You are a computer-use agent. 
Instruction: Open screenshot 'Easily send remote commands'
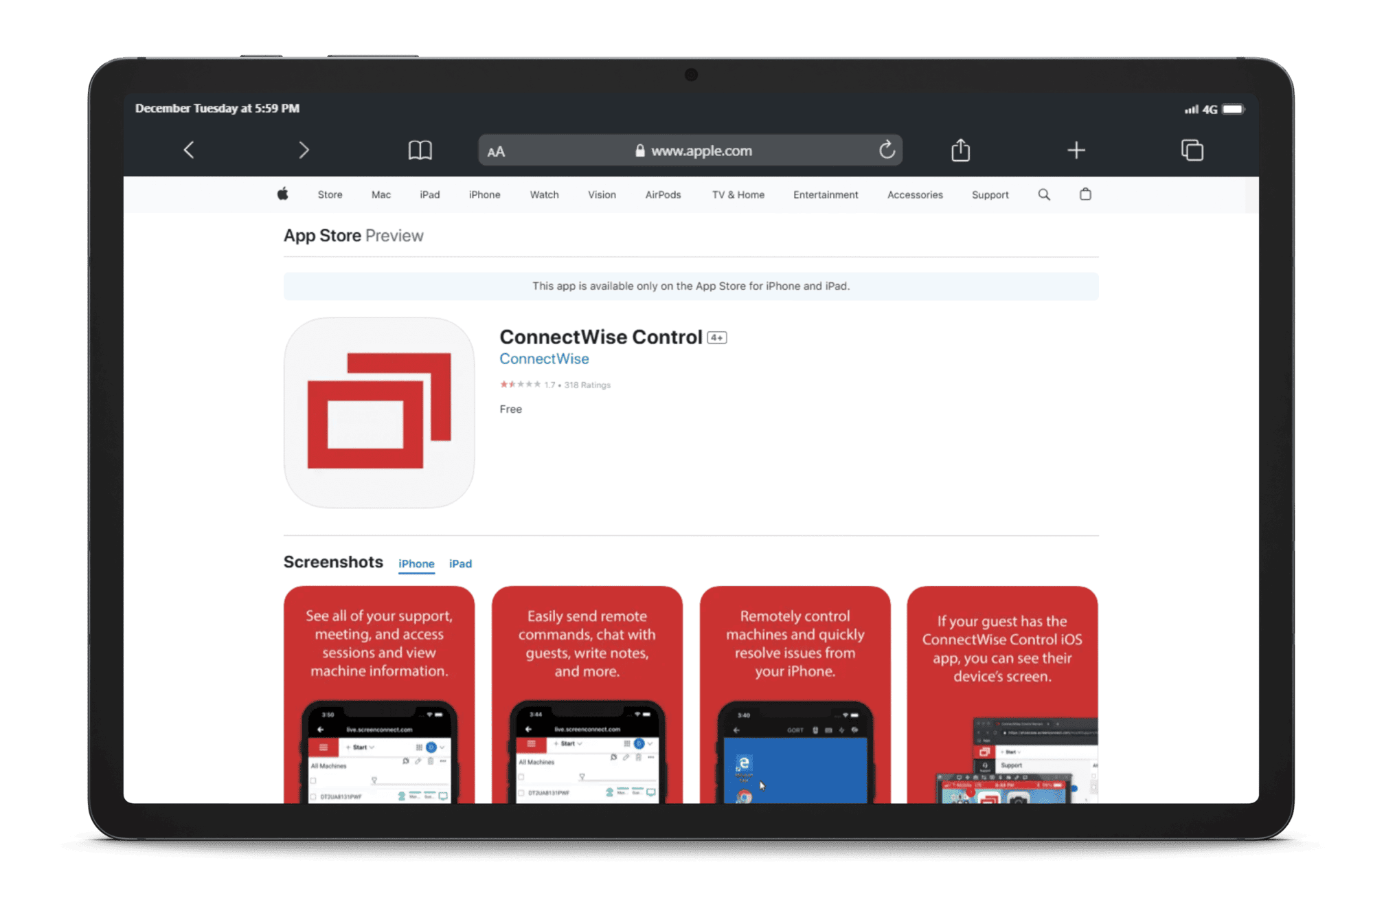tap(587, 694)
